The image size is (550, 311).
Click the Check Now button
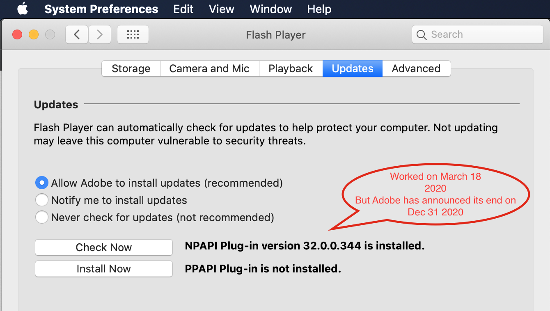[103, 247]
